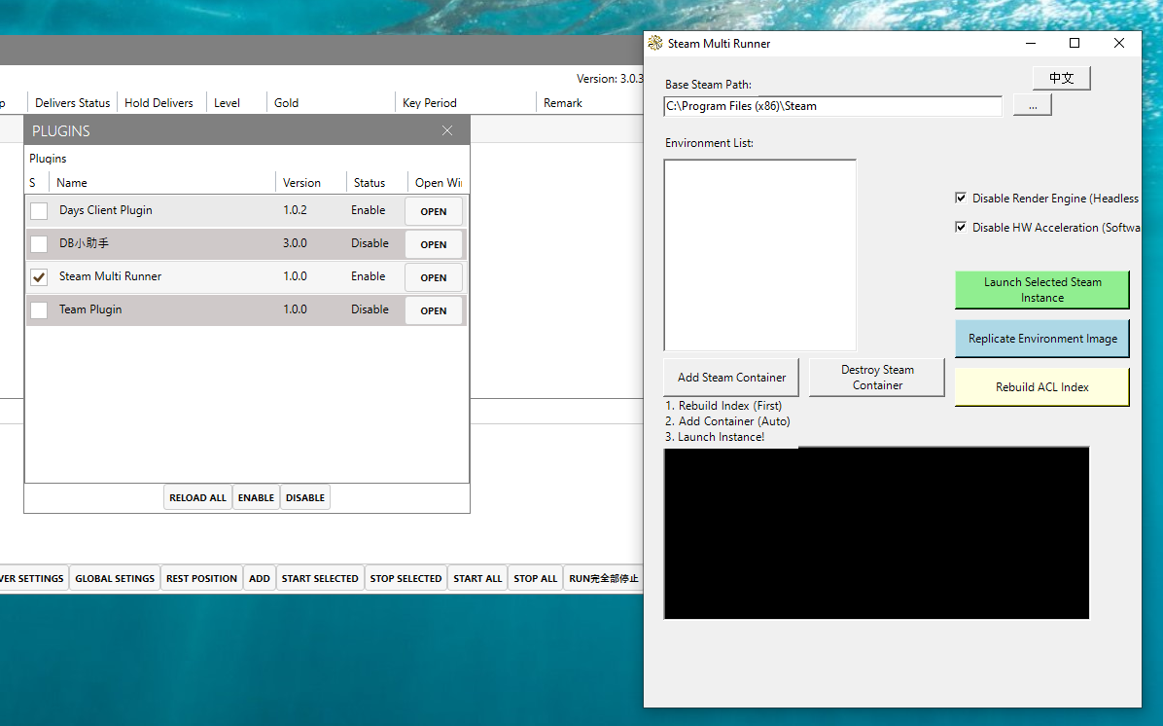1163x726 pixels.
Task: Click REST POSITION in bottom toolbar
Action: point(201,578)
